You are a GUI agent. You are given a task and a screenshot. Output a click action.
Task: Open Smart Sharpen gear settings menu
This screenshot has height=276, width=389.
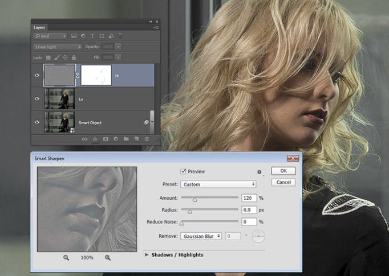(259, 171)
